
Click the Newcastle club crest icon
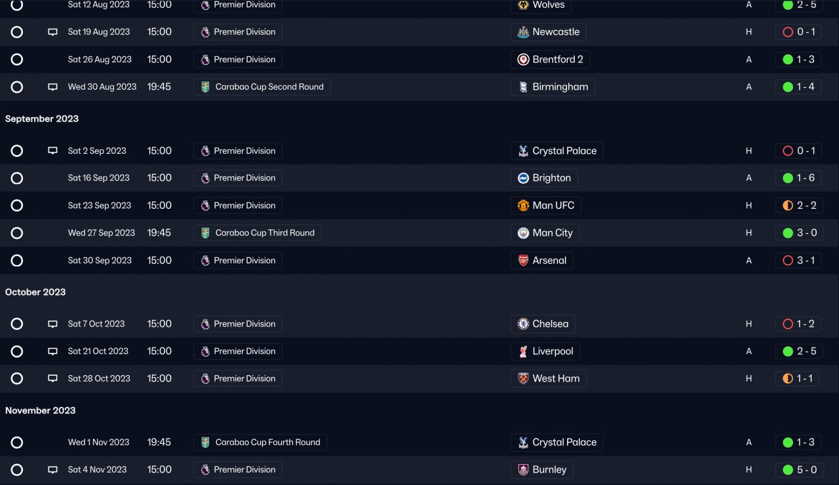(x=523, y=32)
